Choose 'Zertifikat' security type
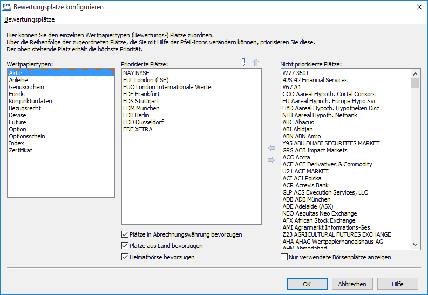 coord(21,150)
